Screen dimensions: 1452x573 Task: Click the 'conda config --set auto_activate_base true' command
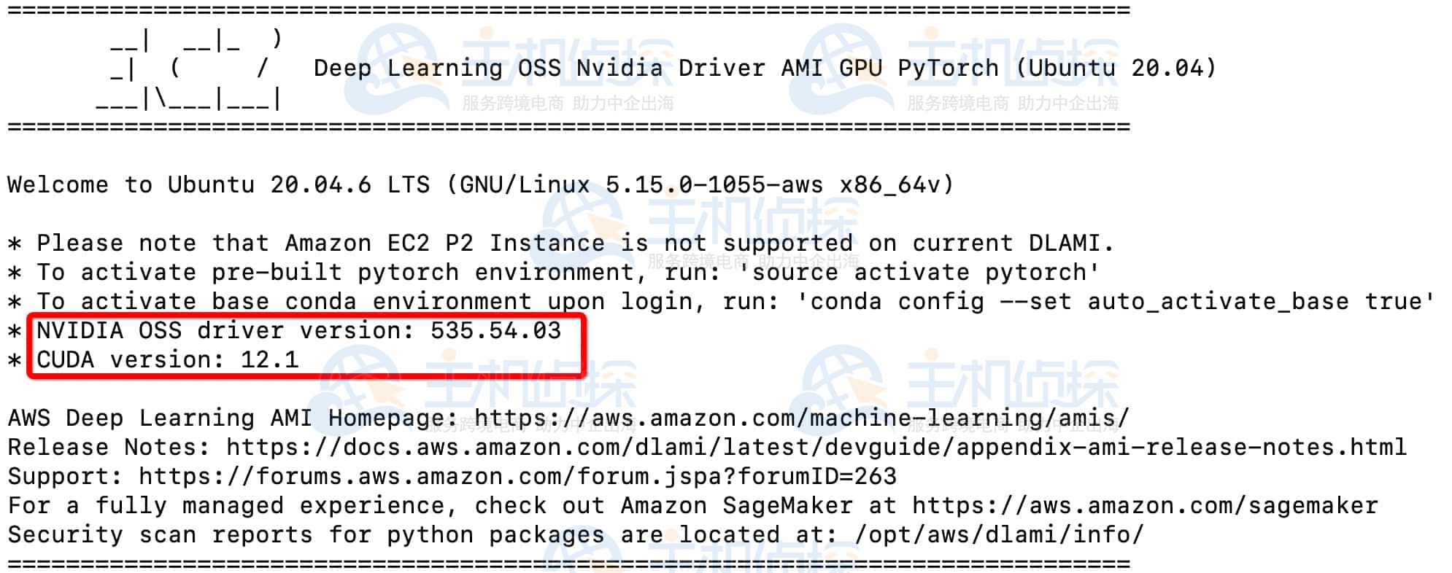1115,302
